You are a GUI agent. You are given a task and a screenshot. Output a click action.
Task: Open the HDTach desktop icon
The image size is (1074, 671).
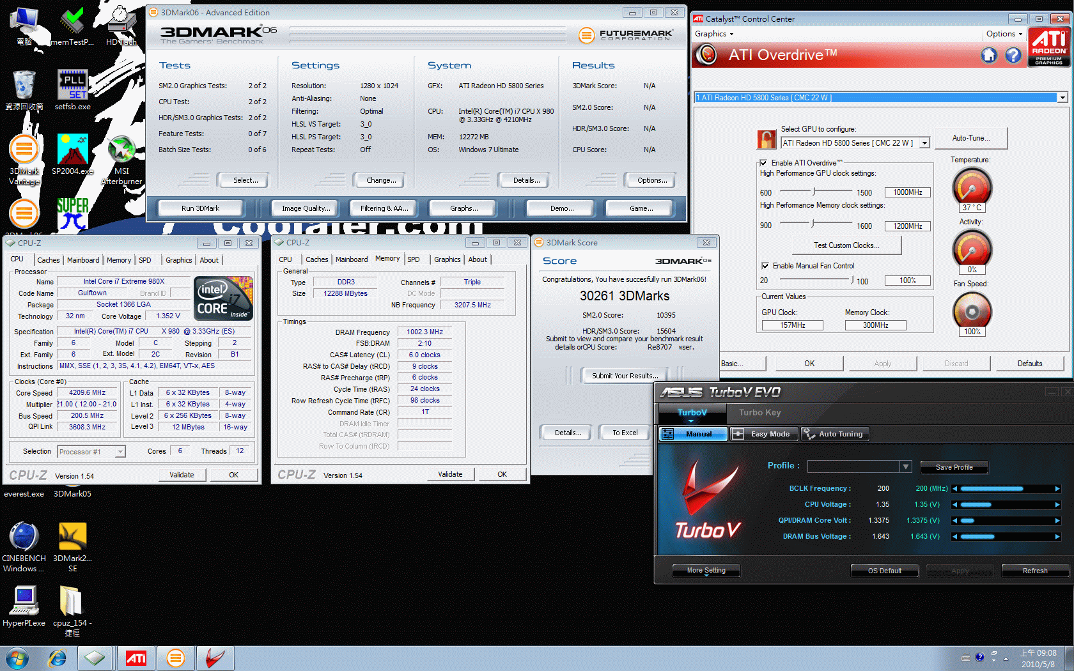pos(121,26)
